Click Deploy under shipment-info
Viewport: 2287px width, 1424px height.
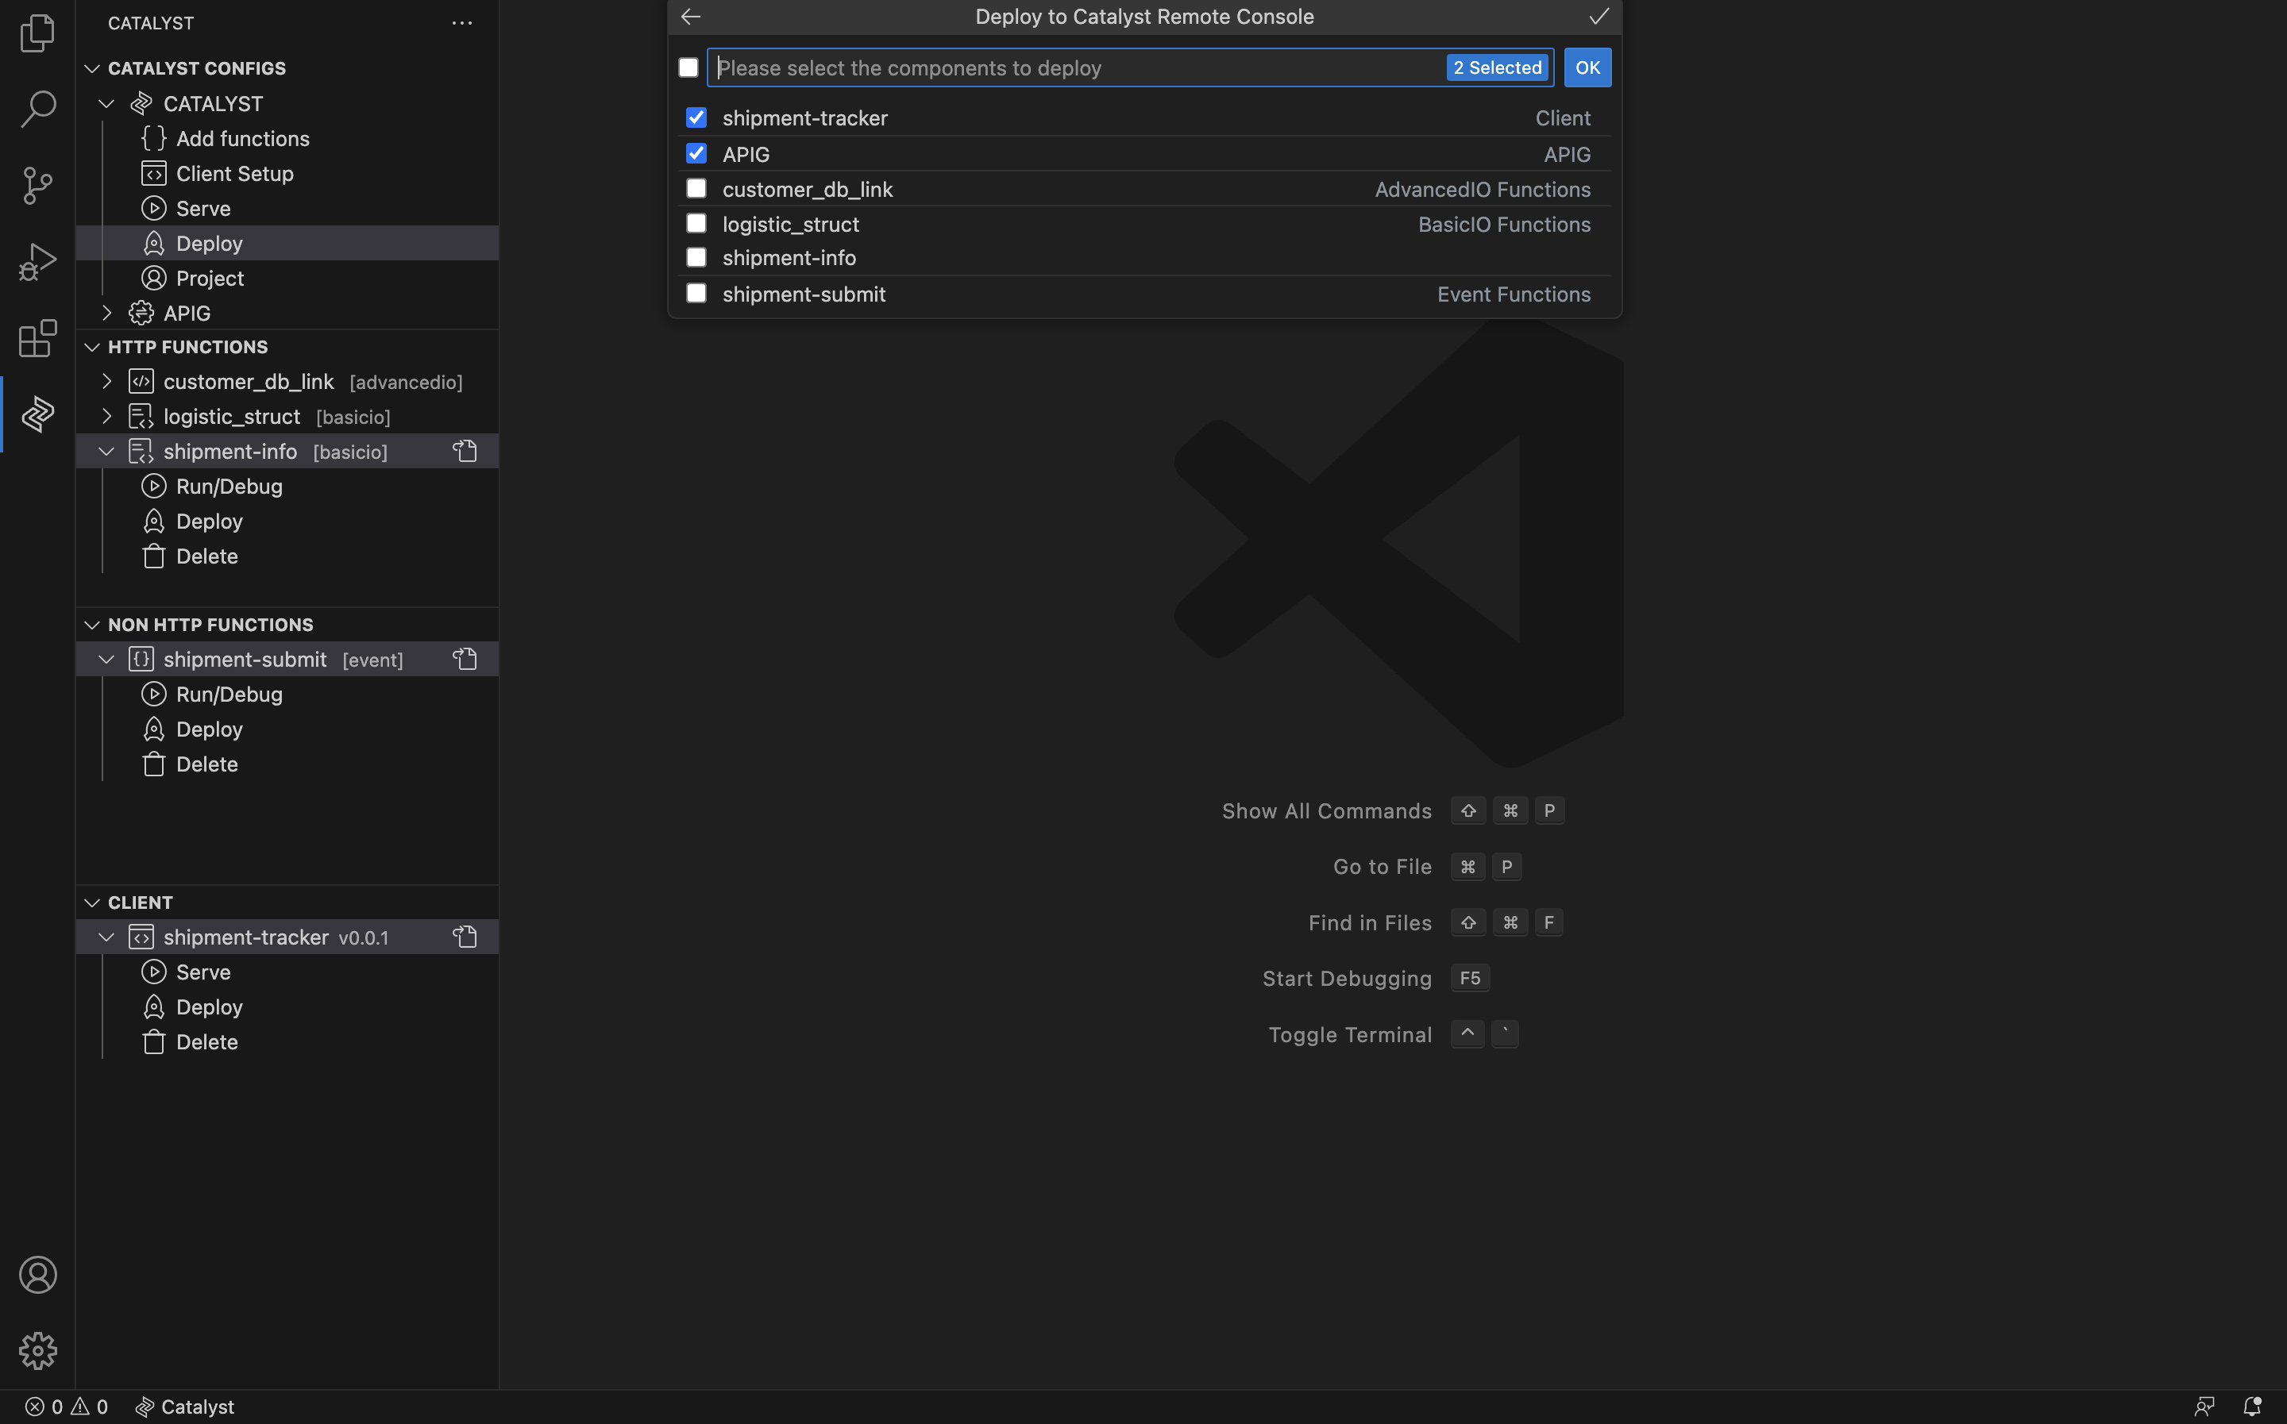(209, 521)
